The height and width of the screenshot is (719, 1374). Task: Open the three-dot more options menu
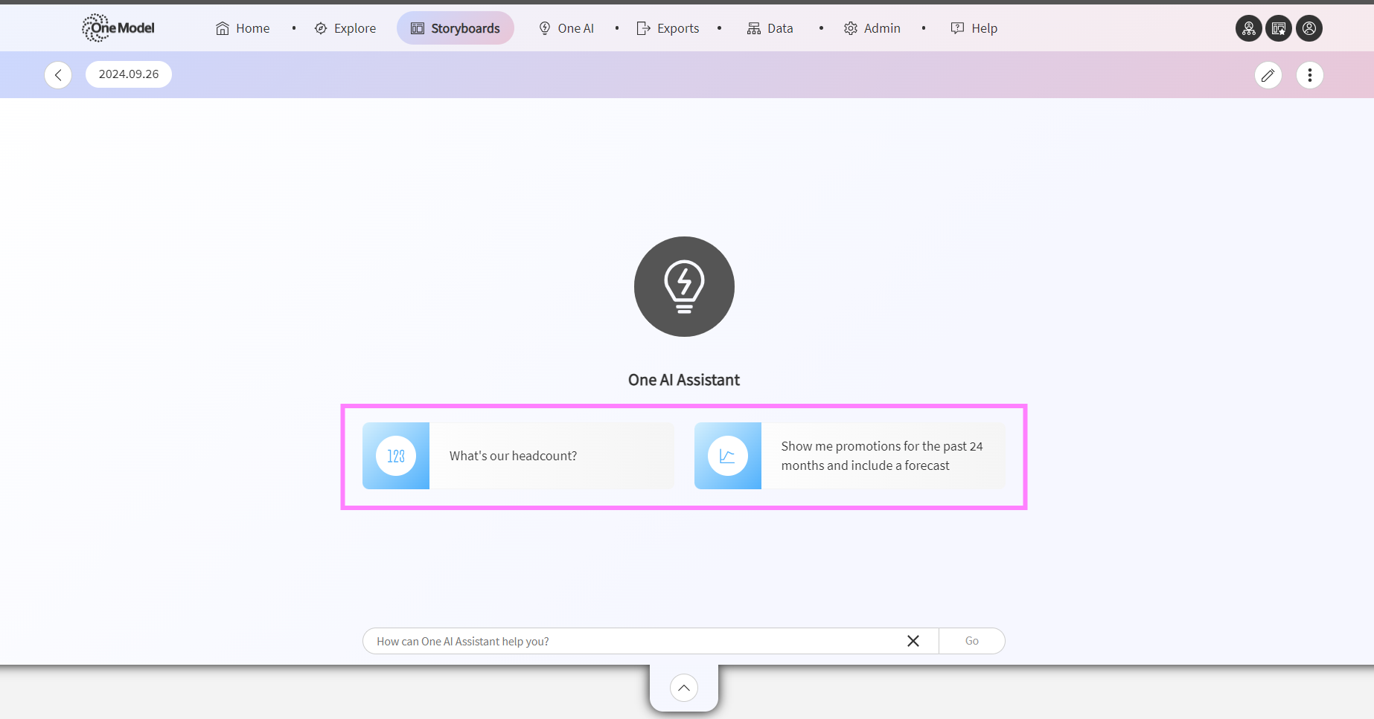click(x=1310, y=75)
